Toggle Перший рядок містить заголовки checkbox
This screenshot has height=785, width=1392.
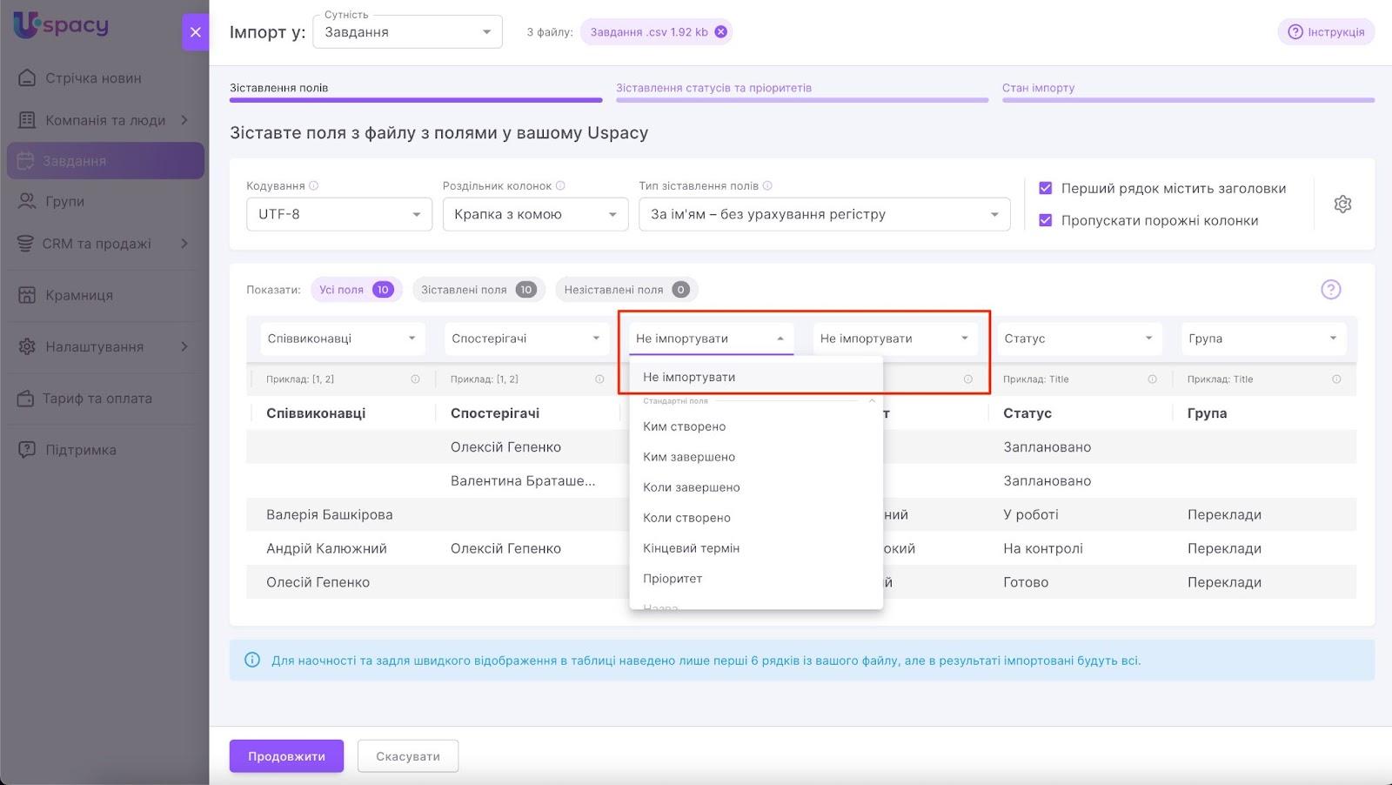point(1046,189)
